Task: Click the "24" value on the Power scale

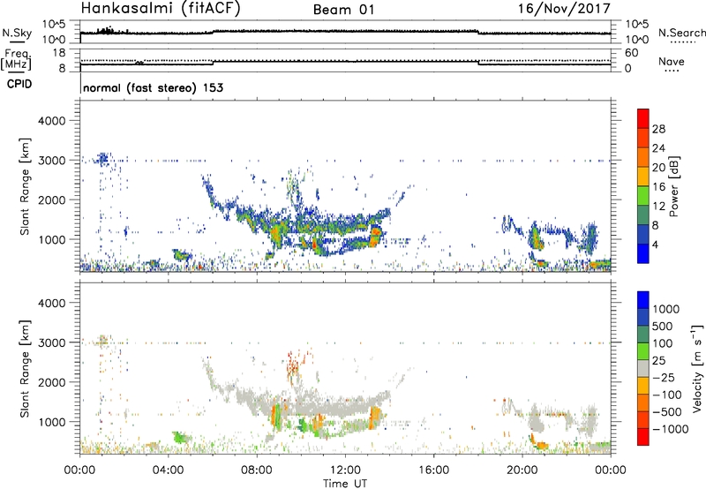Action: (x=658, y=148)
